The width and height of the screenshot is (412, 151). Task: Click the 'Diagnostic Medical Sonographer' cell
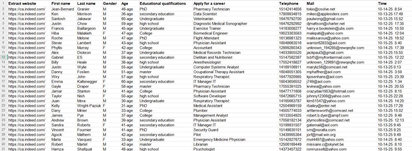(220, 24)
